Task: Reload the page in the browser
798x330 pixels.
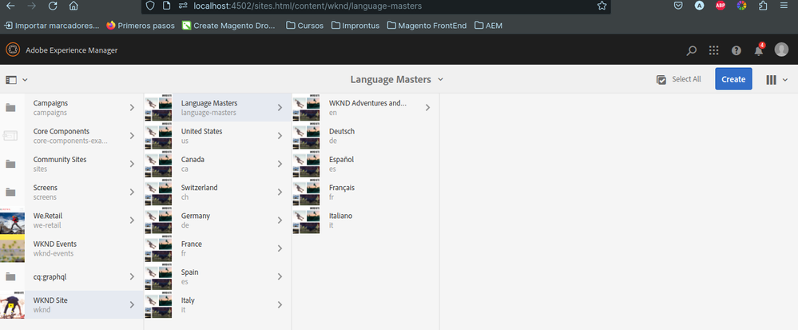Action: (52, 6)
